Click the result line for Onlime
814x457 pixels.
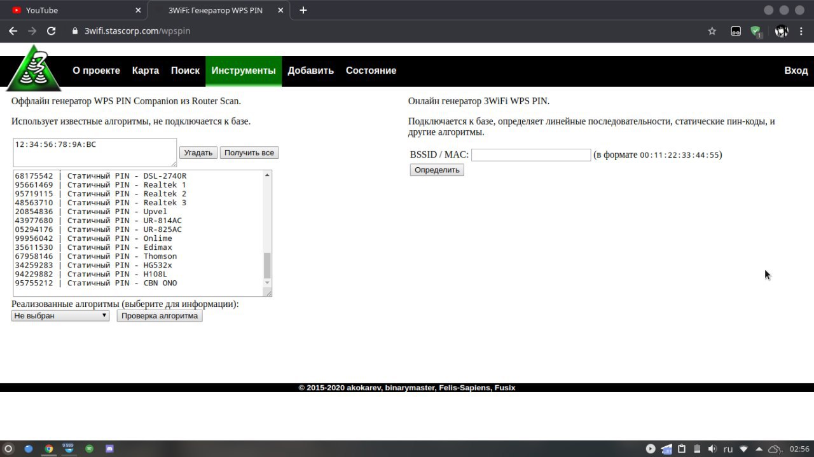(93, 238)
